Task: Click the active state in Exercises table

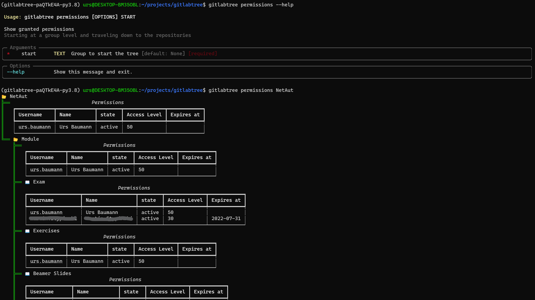Action: [x=121, y=261]
